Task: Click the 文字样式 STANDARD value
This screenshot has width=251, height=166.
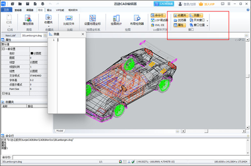Action: coord(36,76)
